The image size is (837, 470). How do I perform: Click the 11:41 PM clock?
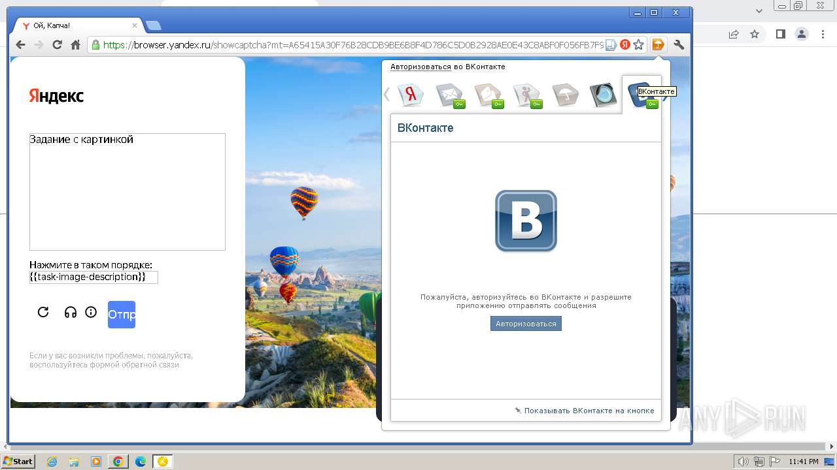(804, 462)
